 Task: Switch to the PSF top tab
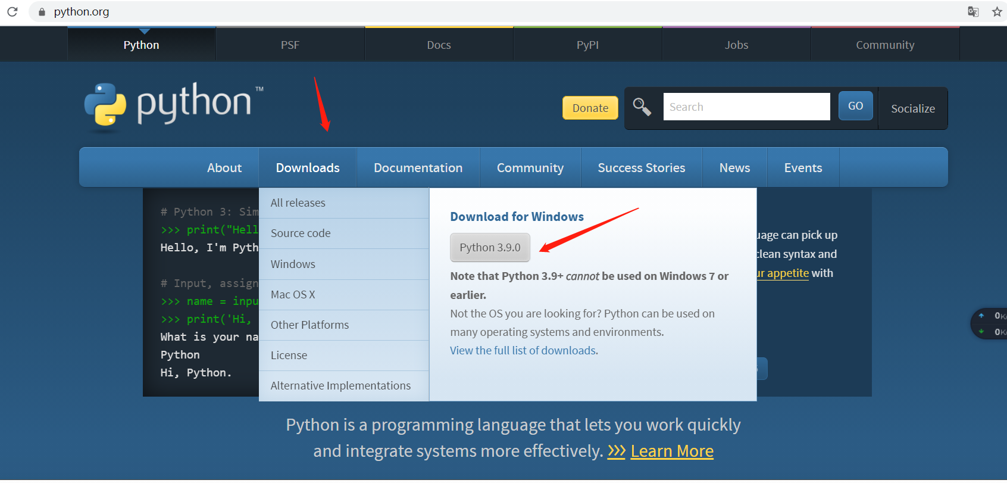tap(290, 45)
